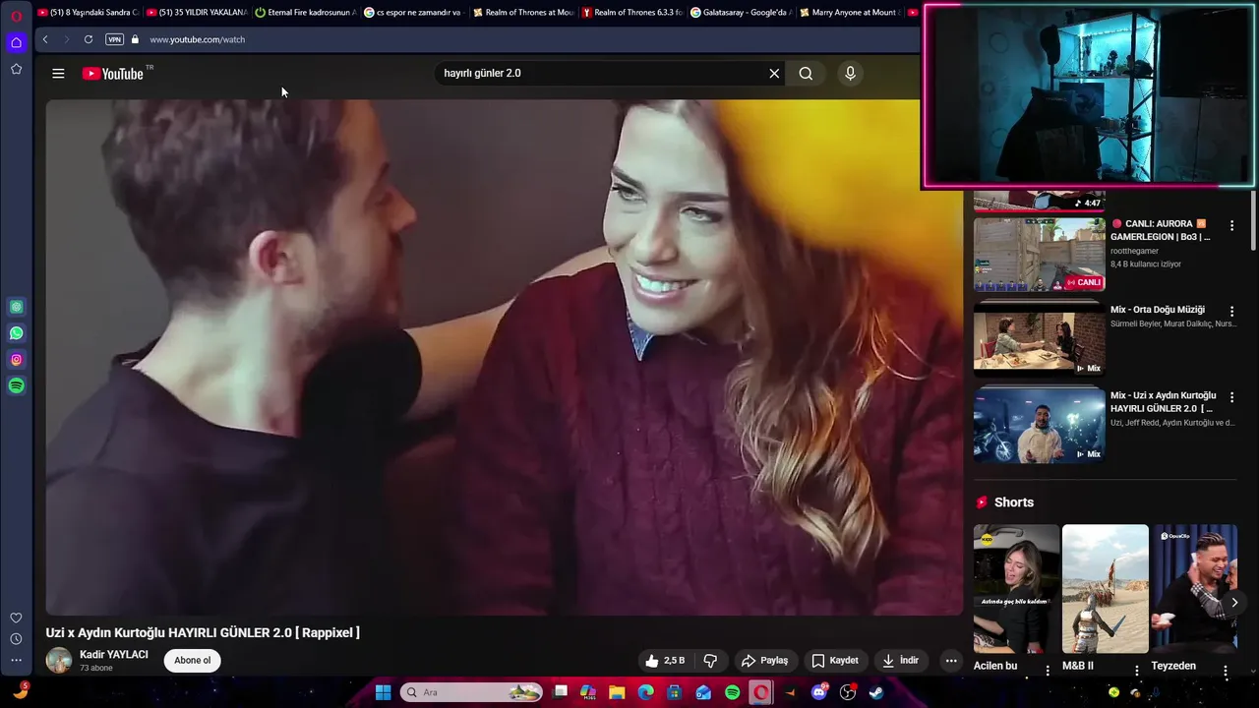This screenshot has height=708, width=1259.
Task: Switch to '35 YILDIR YAKALANA' tab
Action: tap(197, 13)
